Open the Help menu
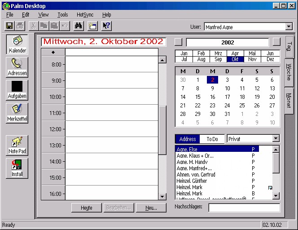This screenshot has width=298, height=230. pyautogui.click(x=107, y=15)
